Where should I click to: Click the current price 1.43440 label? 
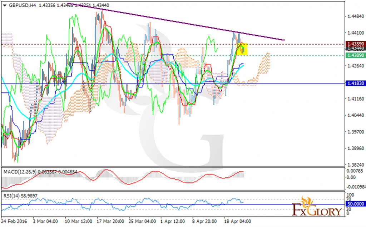[355, 48]
